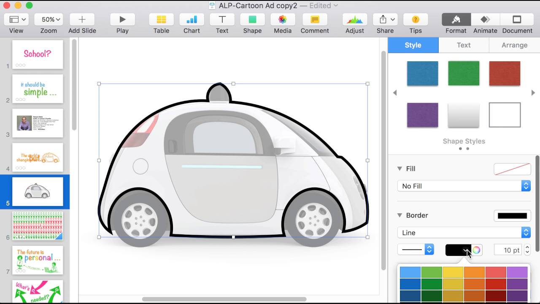
Task: Apply the white outline shape style
Action: click(x=505, y=115)
